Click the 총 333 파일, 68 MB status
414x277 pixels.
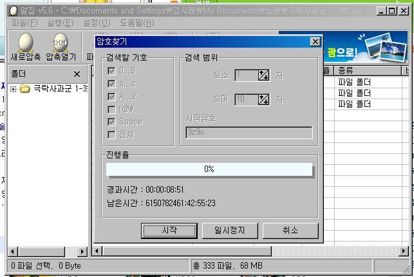(227, 265)
